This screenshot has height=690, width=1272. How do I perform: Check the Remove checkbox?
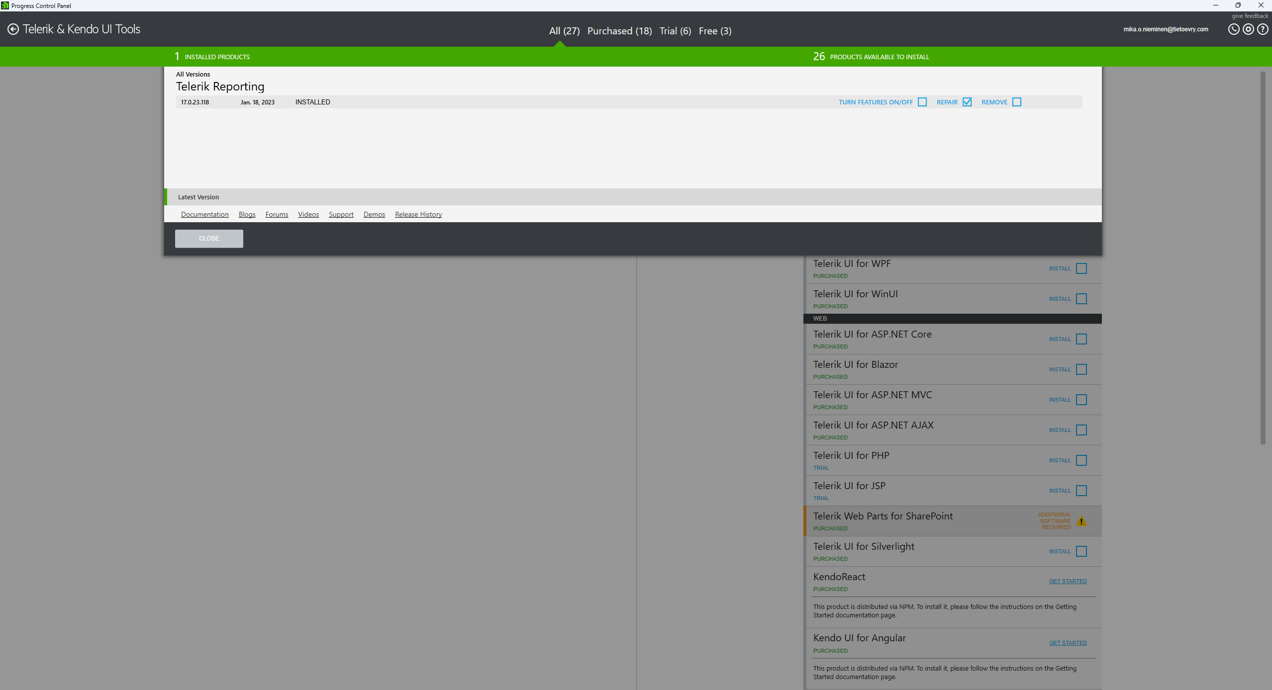tap(1017, 102)
